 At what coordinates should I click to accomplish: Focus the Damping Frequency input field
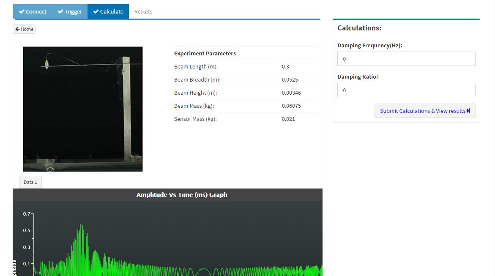406,59
